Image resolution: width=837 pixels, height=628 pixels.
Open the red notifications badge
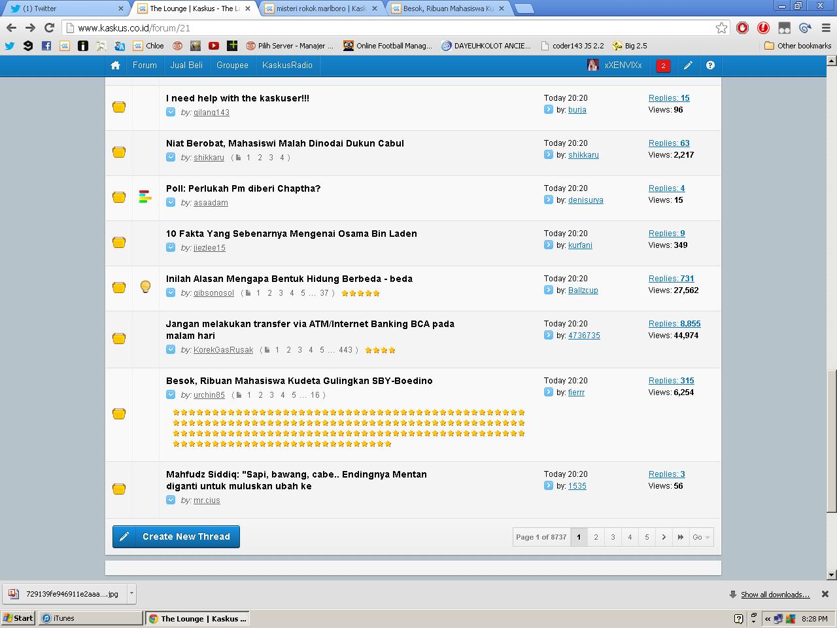coord(663,65)
